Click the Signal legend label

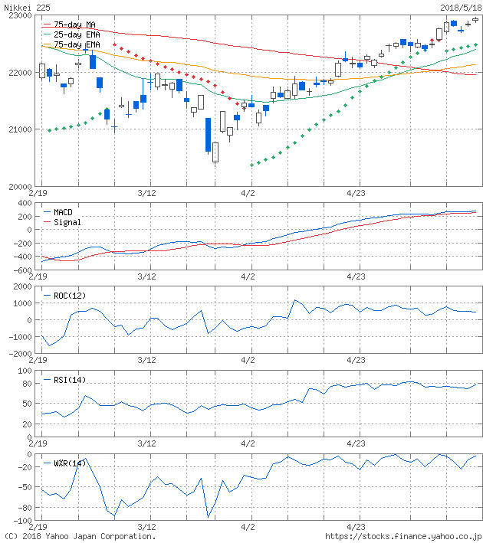[x=67, y=222]
